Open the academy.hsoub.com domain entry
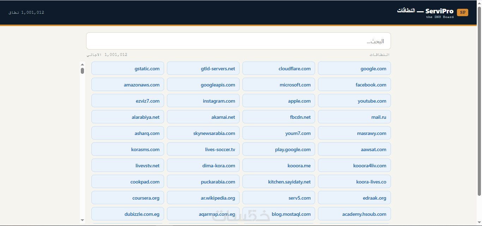This screenshot has width=482, height=226. (354, 214)
